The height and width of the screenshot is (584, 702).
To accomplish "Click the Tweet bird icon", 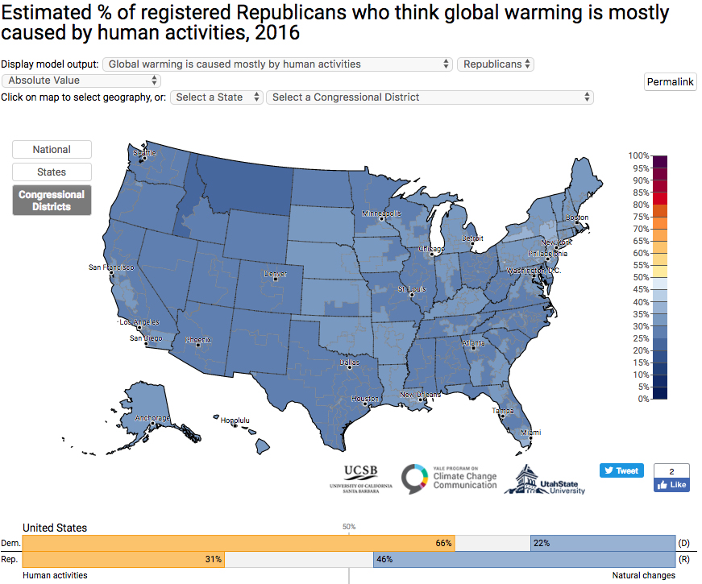I will pos(609,470).
